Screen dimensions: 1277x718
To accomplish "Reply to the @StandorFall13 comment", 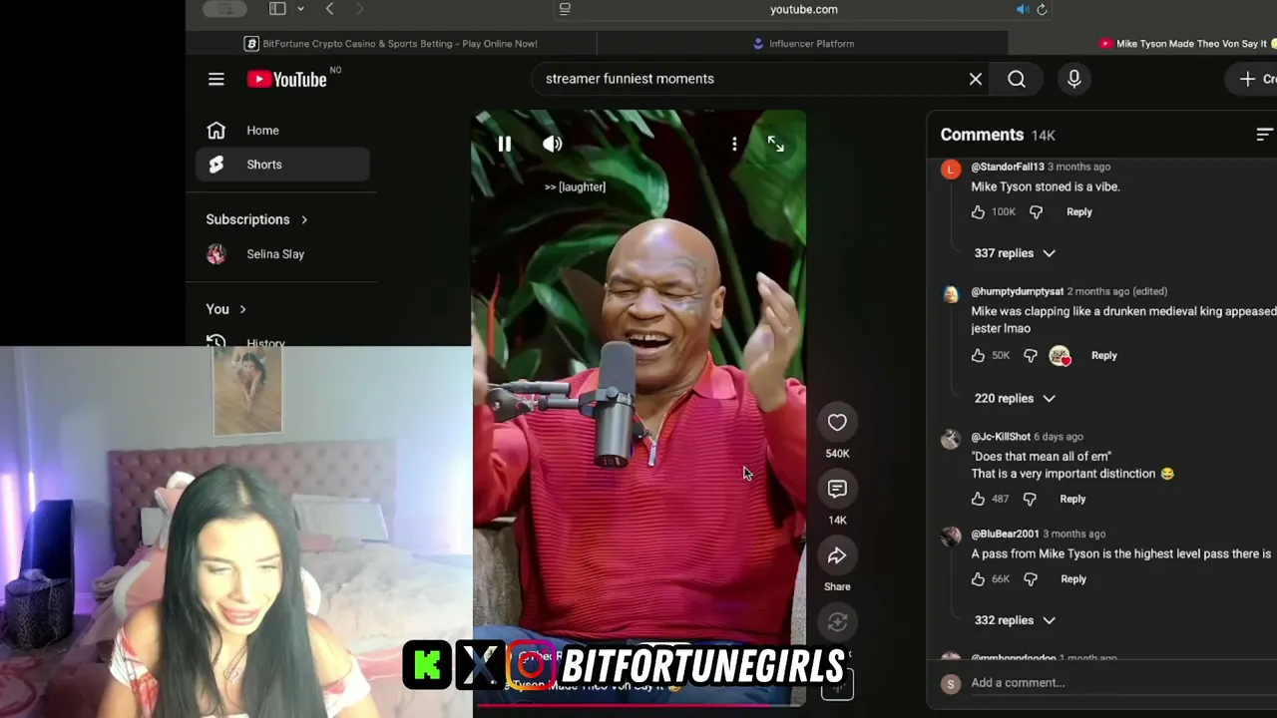I will [x=1079, y=211].
